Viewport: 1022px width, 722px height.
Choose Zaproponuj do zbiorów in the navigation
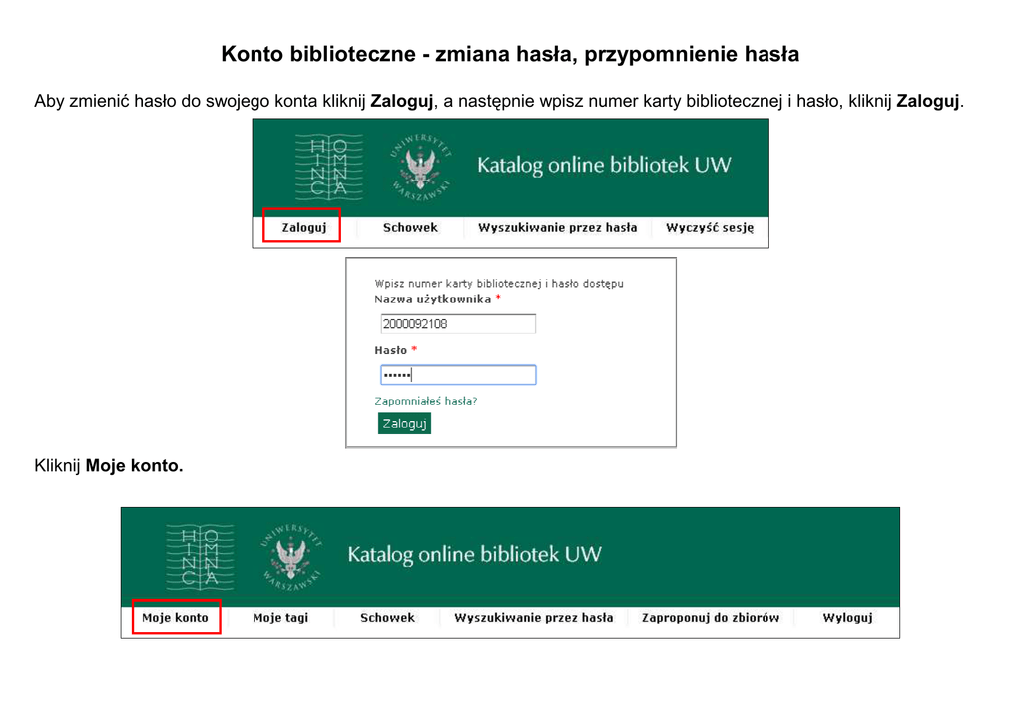coord(711,618)
